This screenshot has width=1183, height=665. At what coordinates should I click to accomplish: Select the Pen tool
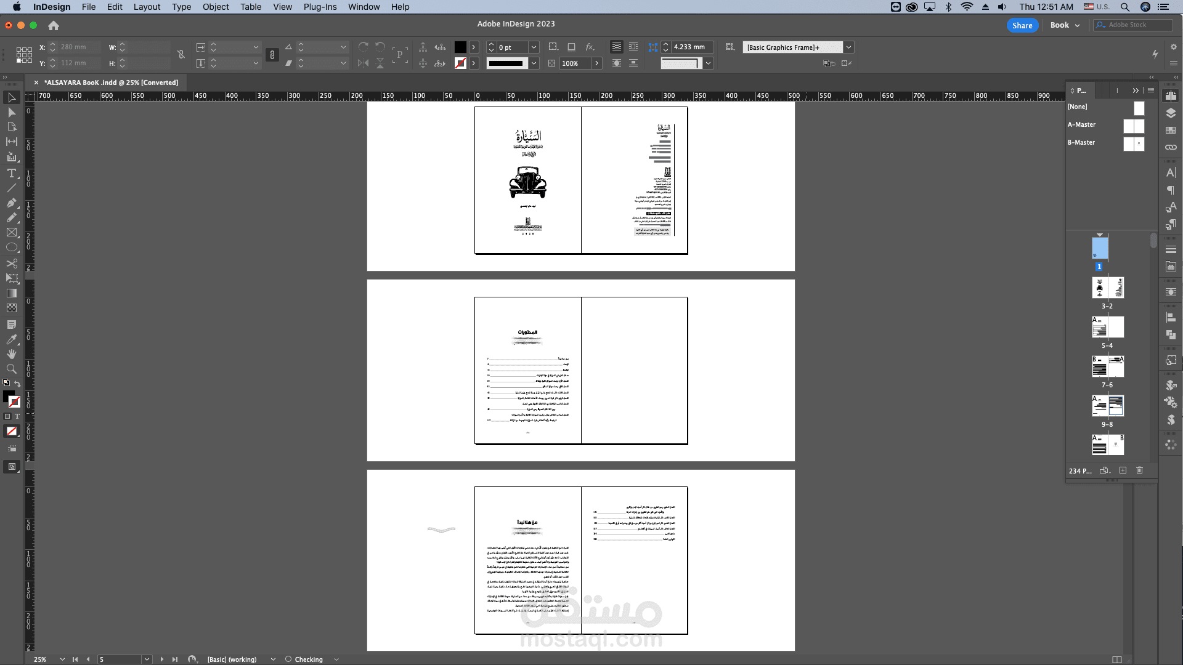point(11,203)
